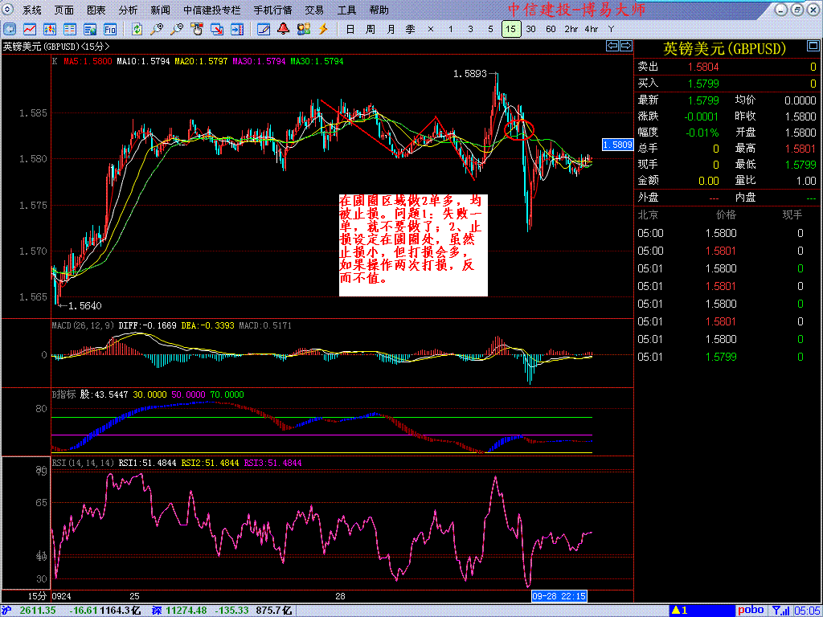
Task: Click the signal strength status bar icon
Action: [x=780, y=611]
